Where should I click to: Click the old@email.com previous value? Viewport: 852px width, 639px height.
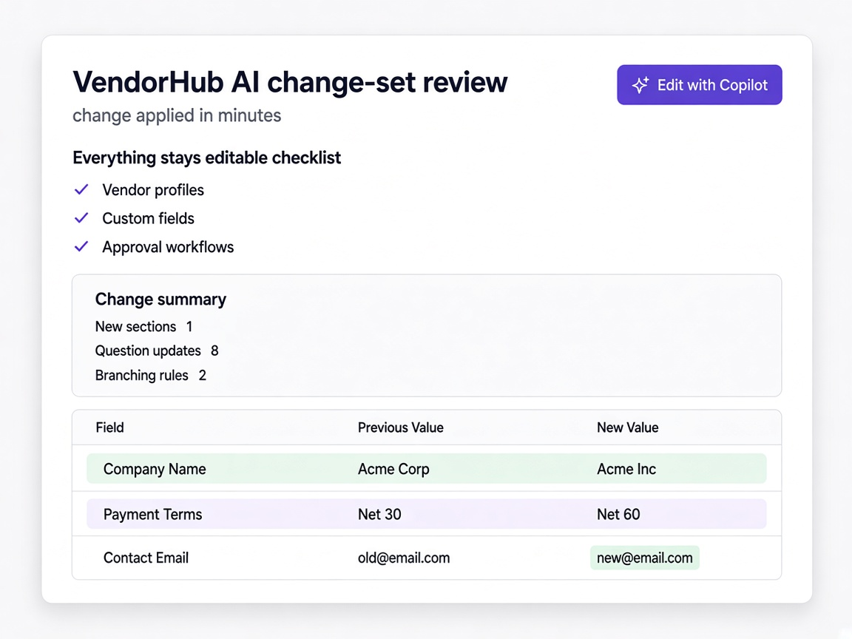coord(404,558)
